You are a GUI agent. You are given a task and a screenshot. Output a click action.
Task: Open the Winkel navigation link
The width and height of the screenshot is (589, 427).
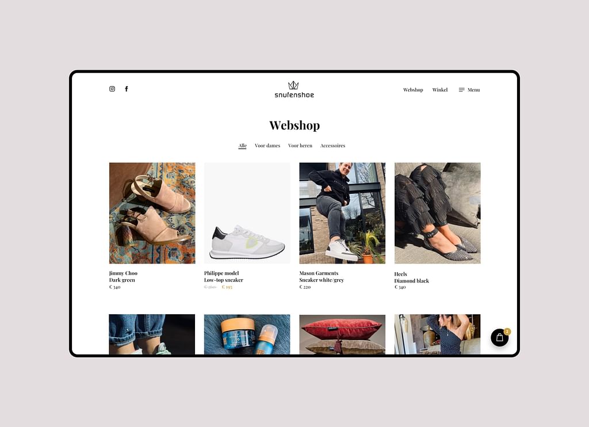(440, 90)
